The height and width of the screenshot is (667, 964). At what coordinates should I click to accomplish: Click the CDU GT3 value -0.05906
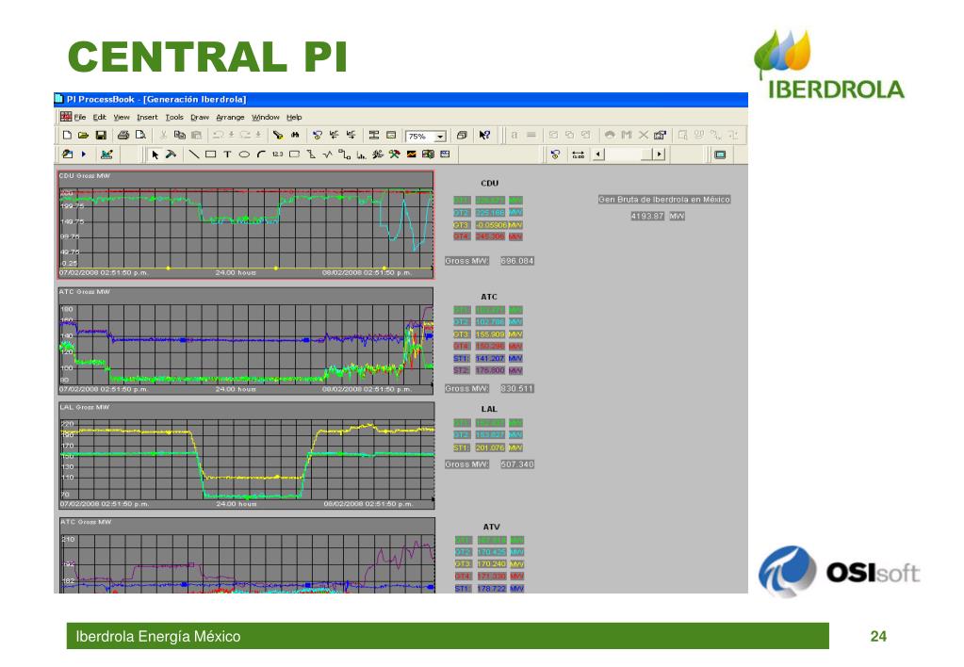click(491, 225)
